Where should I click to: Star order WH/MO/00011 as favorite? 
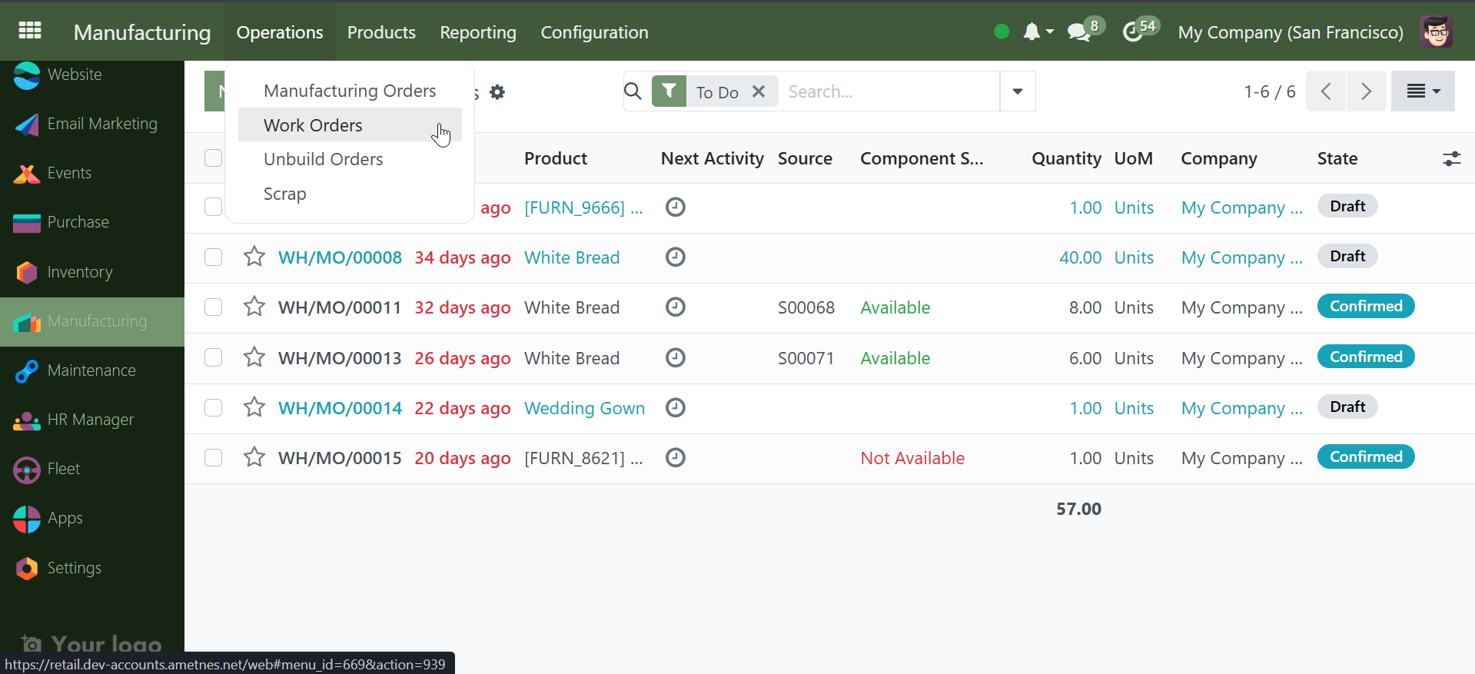254,307
